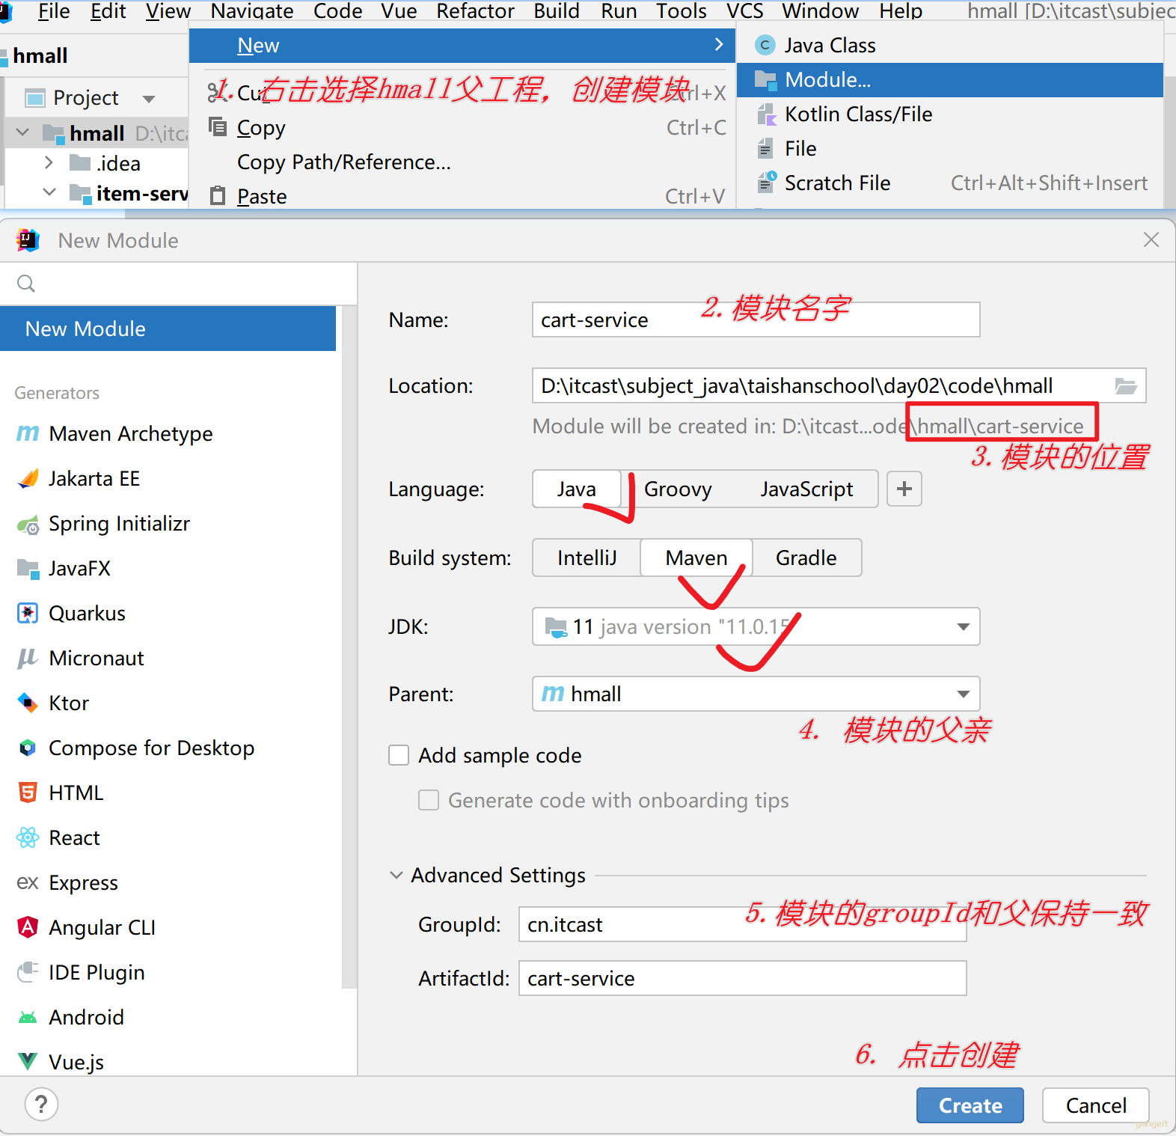Select Paste in the context menu
This screenshot has width=1176, height=1136.
[462, 197]
